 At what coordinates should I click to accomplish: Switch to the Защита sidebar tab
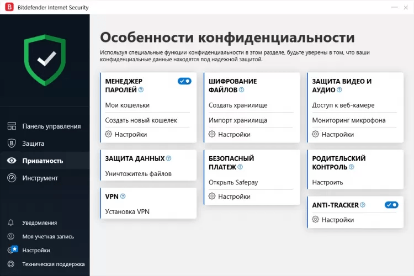33,144
